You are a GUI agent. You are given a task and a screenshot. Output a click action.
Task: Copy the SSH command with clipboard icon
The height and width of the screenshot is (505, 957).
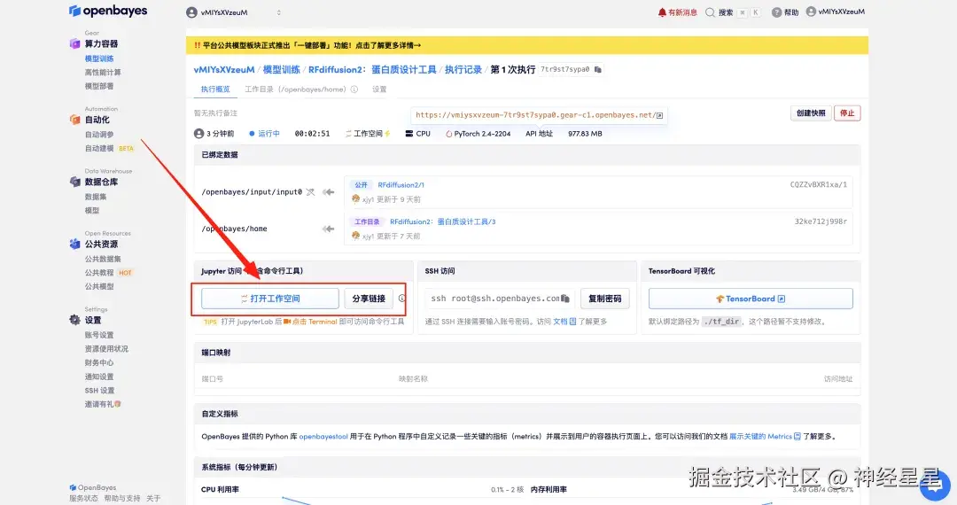coord(565,299)
